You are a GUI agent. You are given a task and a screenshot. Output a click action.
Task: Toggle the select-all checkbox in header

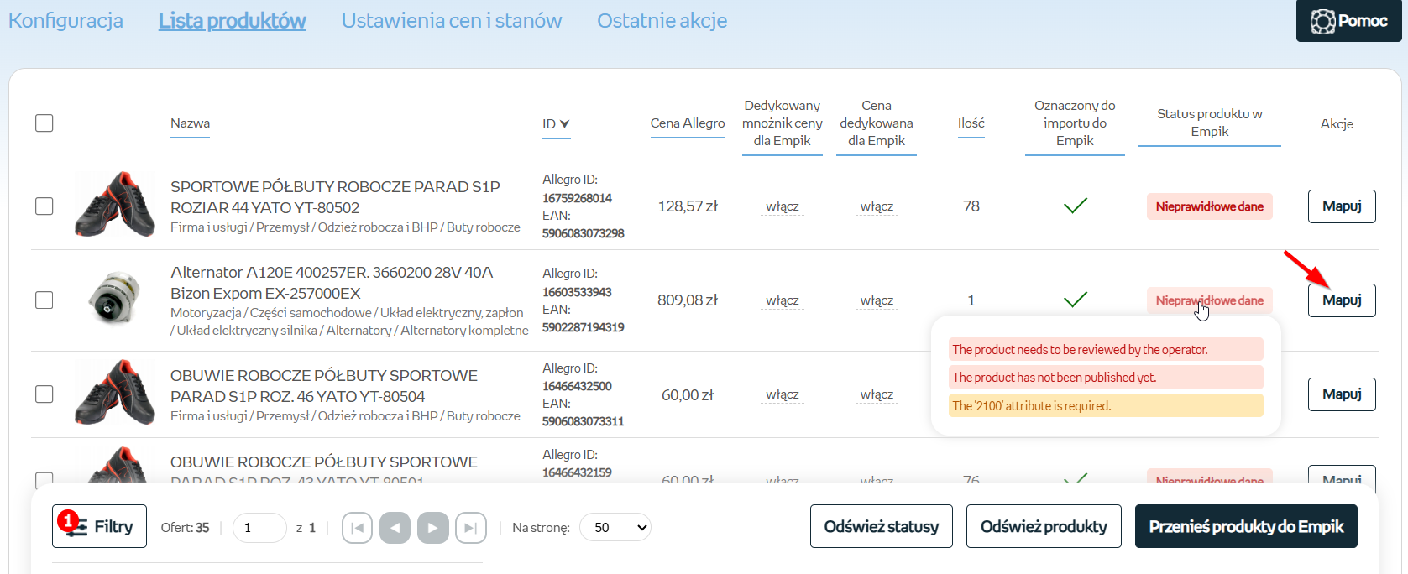point(44,123)
